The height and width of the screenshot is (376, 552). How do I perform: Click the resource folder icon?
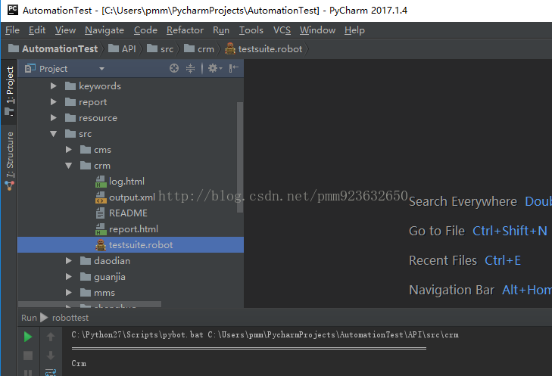70,117
